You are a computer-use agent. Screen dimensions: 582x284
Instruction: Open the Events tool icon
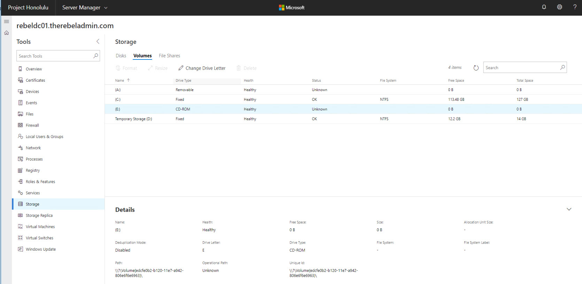tap(20, 103)
